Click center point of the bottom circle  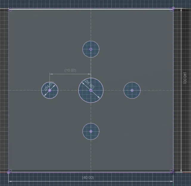(x=91, y=131)
